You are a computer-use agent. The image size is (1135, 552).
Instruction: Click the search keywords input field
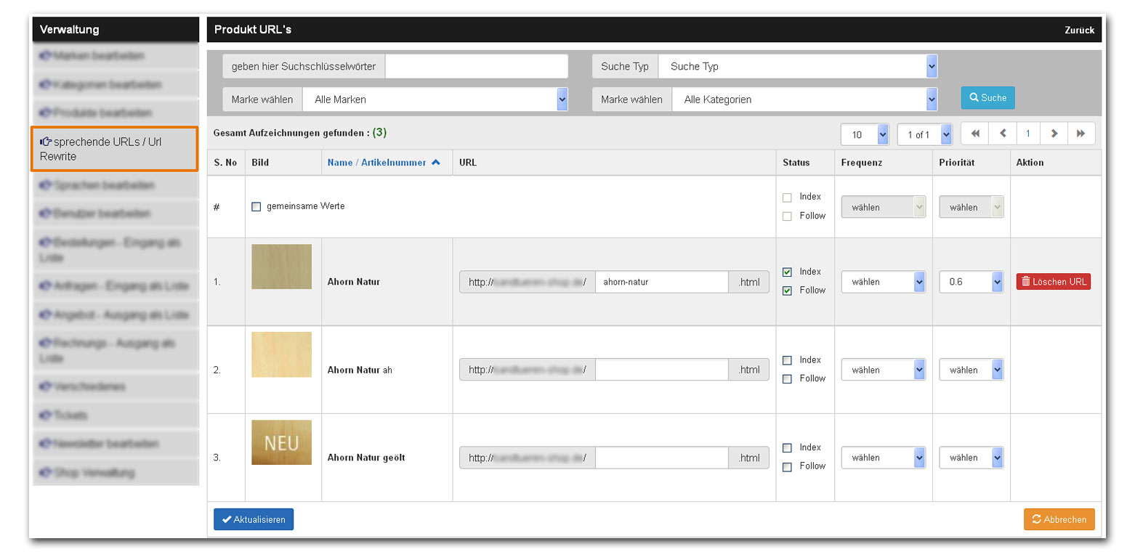pos(476,66)
